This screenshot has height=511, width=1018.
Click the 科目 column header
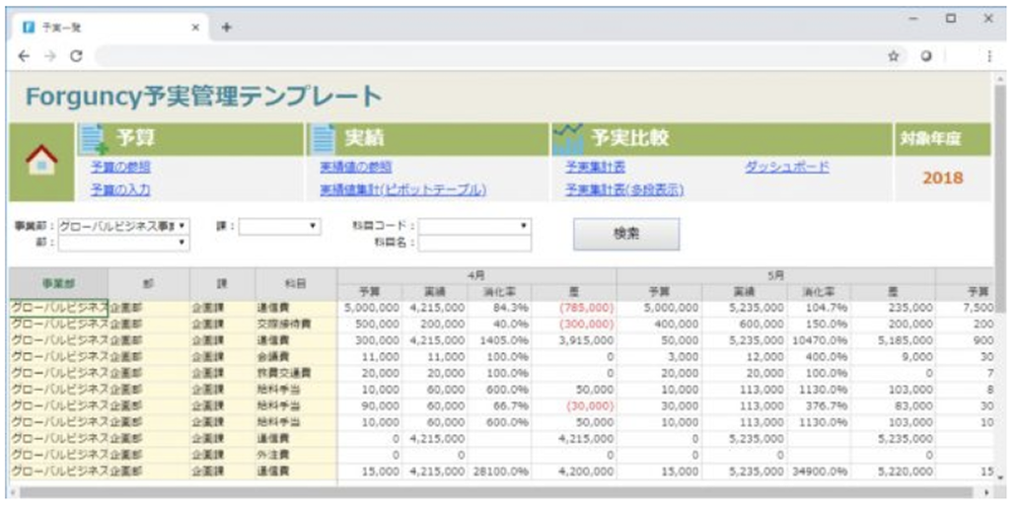[x=296, y=284]
